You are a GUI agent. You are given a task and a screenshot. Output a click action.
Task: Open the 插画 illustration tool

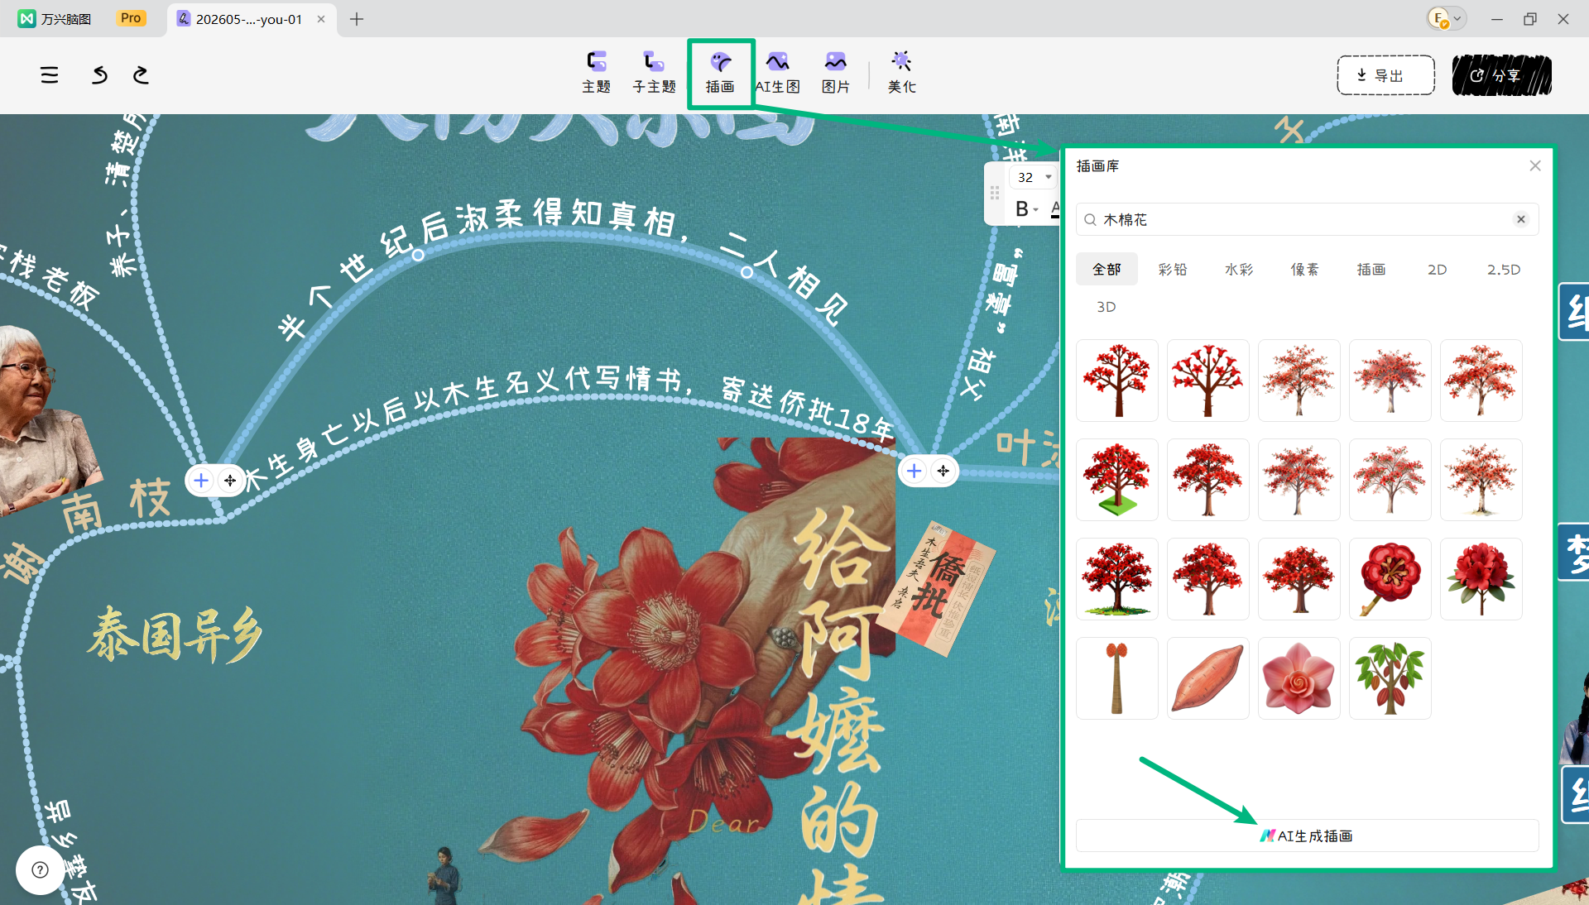tap(720, 73)
